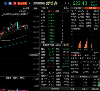
Task: Click the 买五 price 623.08
Action: (51, 42)
